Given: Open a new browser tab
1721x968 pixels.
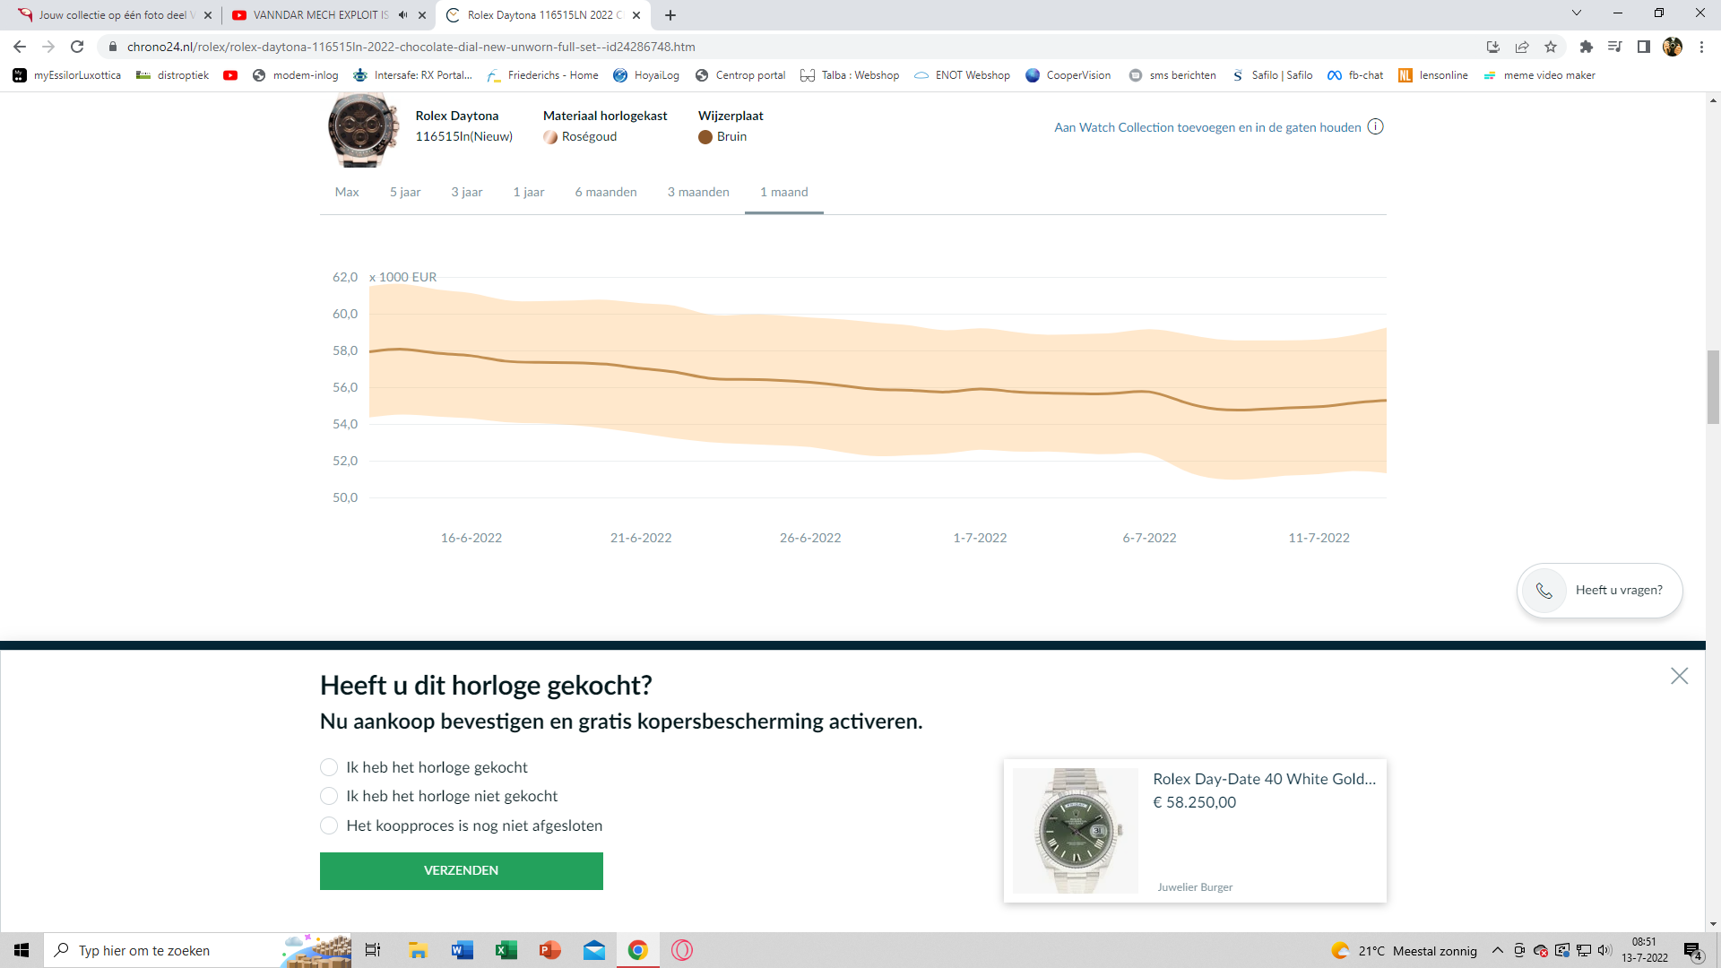Looking at the screenshot, I should pyautogui.click(x=670, y=15).
